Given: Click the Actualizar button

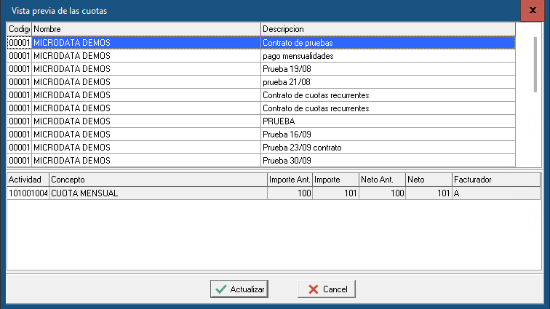Looking at the screenshot, I should (x=239, y=289).
